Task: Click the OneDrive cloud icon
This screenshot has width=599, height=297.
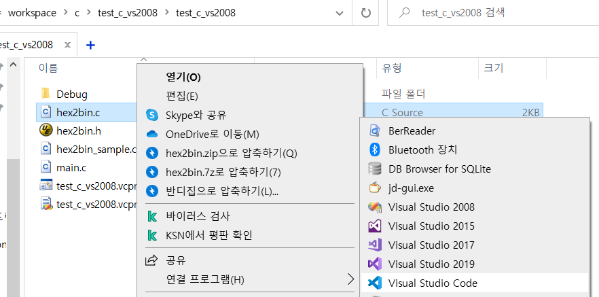Action: pyautogui.click(x=152, y=134)
